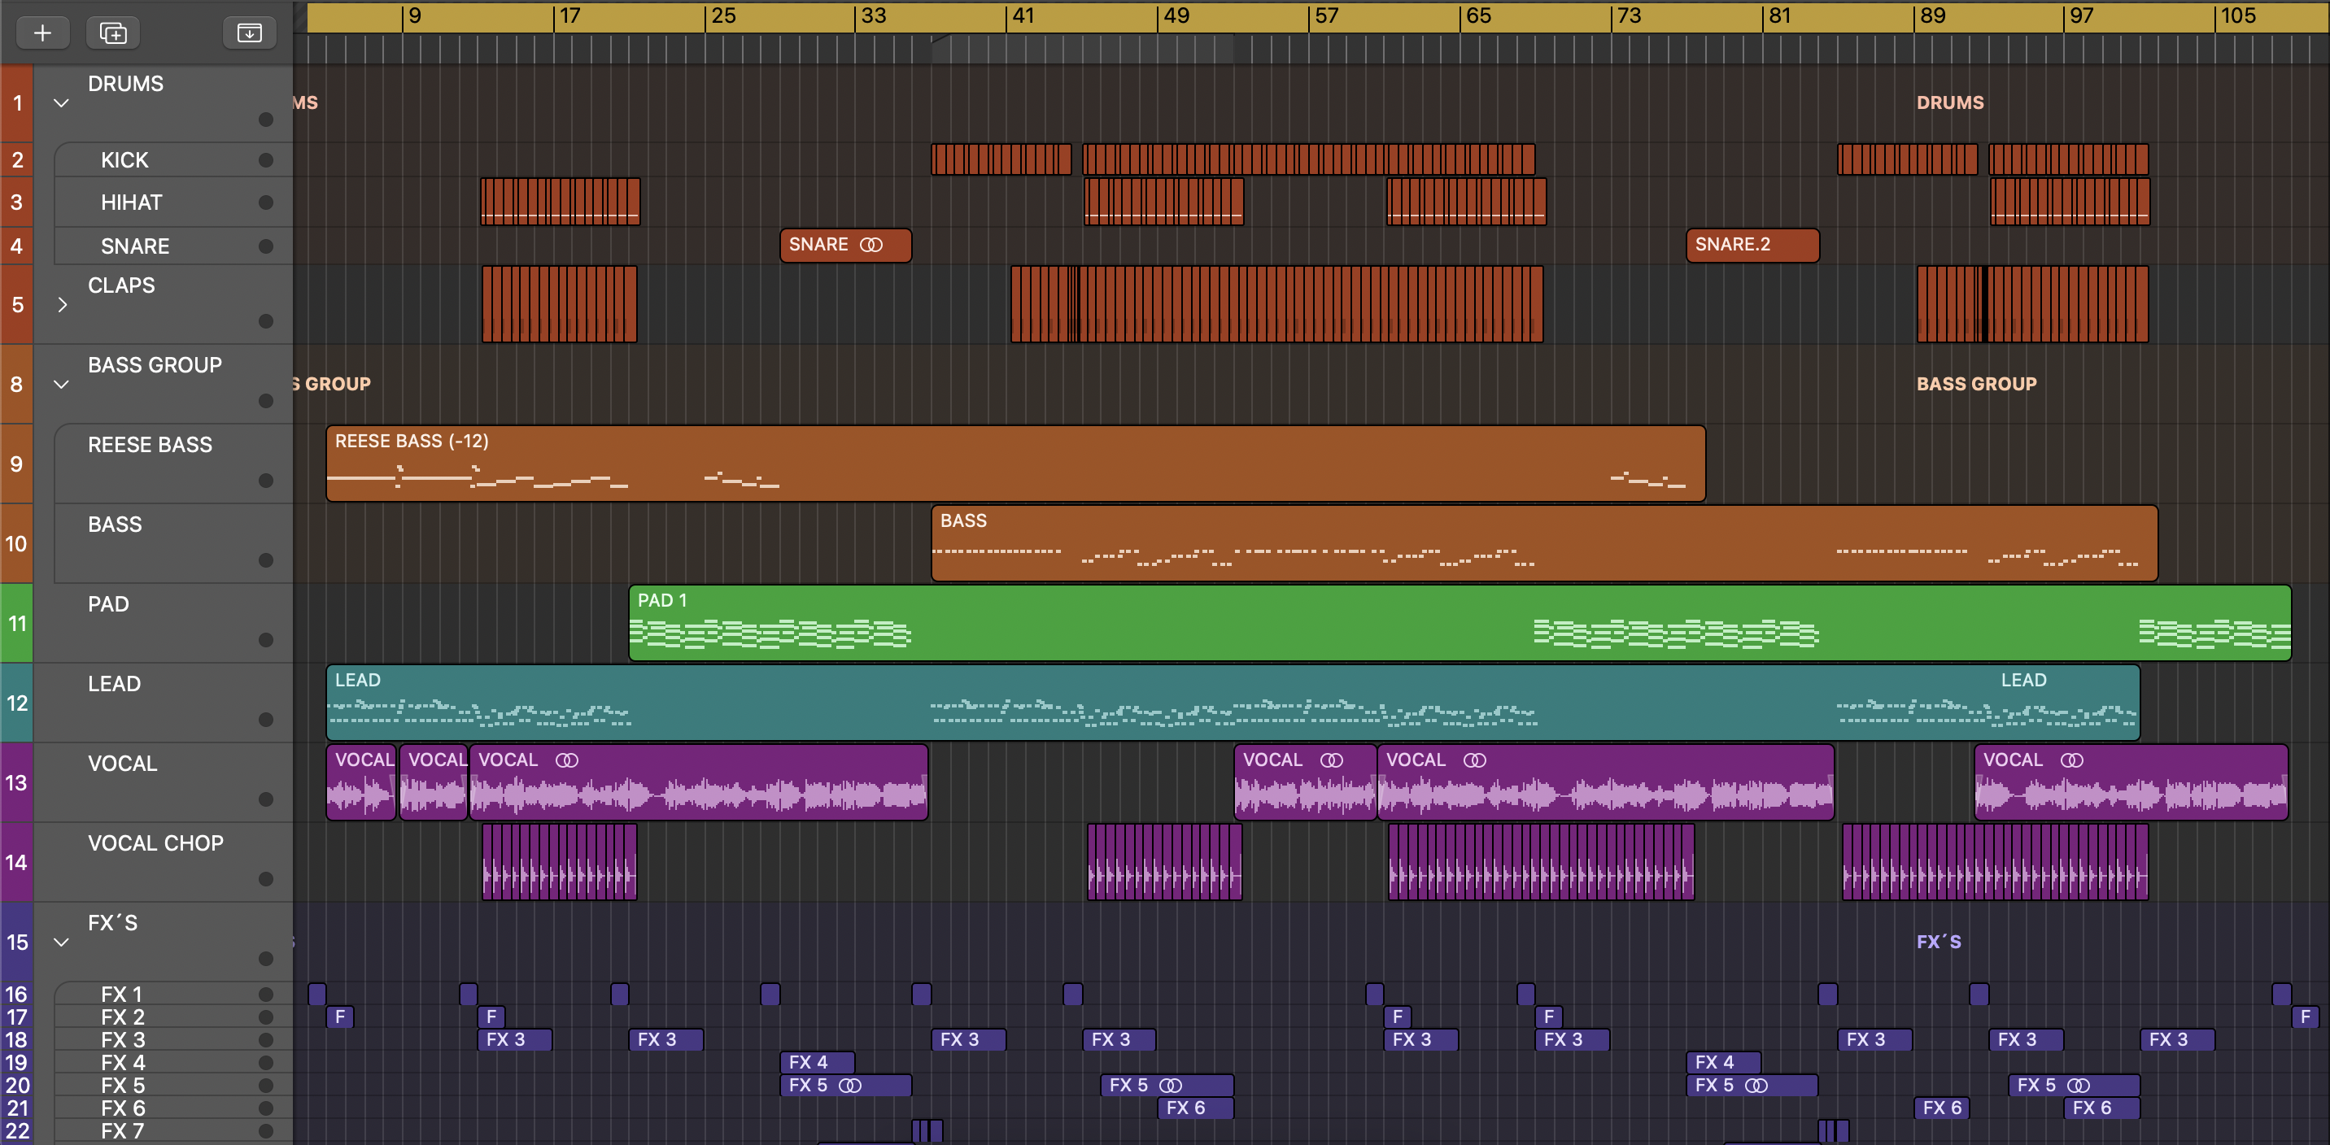Click bar 97 in the ruler
The height and width of the screenshot is (1145, 2330).
(x=2081, y=16)
